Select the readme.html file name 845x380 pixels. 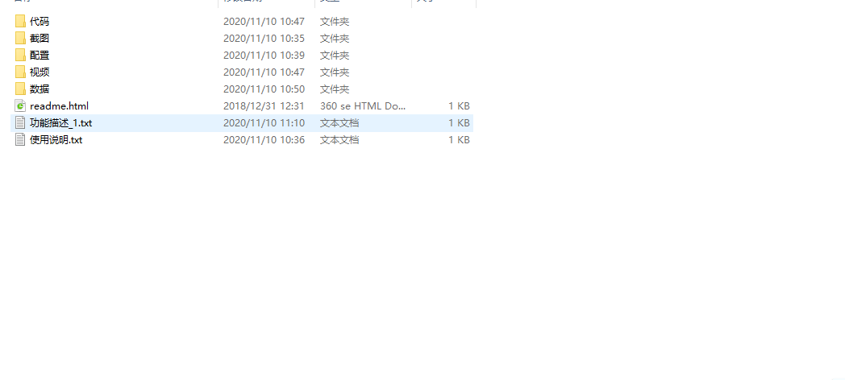coord(60,106)
